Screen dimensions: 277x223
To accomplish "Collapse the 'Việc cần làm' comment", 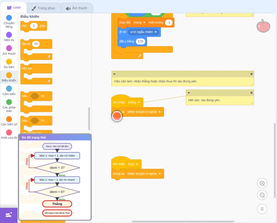I will pos(114,74).
